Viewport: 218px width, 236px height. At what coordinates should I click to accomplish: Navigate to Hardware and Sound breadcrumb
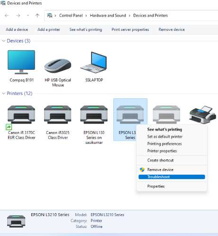pyautogui.click(x=108, y=16)
